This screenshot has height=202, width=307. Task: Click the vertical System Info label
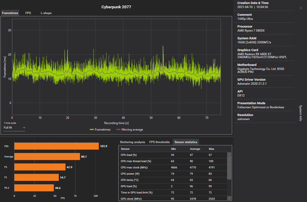[x=300, y=113]
